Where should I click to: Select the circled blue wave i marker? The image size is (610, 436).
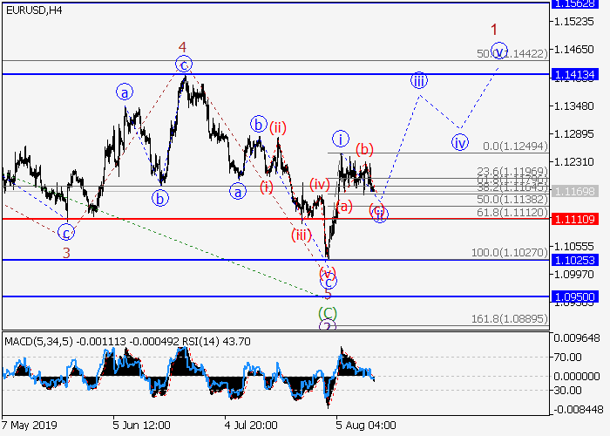tap(341, 138)
